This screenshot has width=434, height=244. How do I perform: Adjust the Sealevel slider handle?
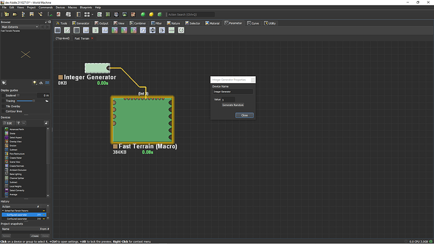[18, 96]
